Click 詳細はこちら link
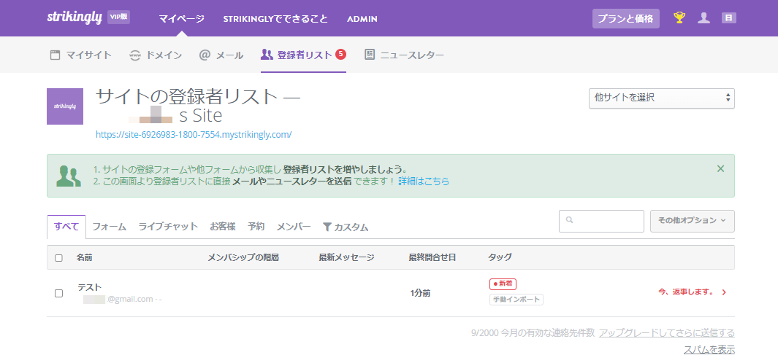Screen dimensions: 778x363 424,181
